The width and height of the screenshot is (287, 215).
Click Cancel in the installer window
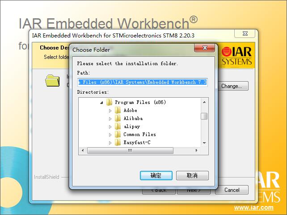(x=232, y=190)
